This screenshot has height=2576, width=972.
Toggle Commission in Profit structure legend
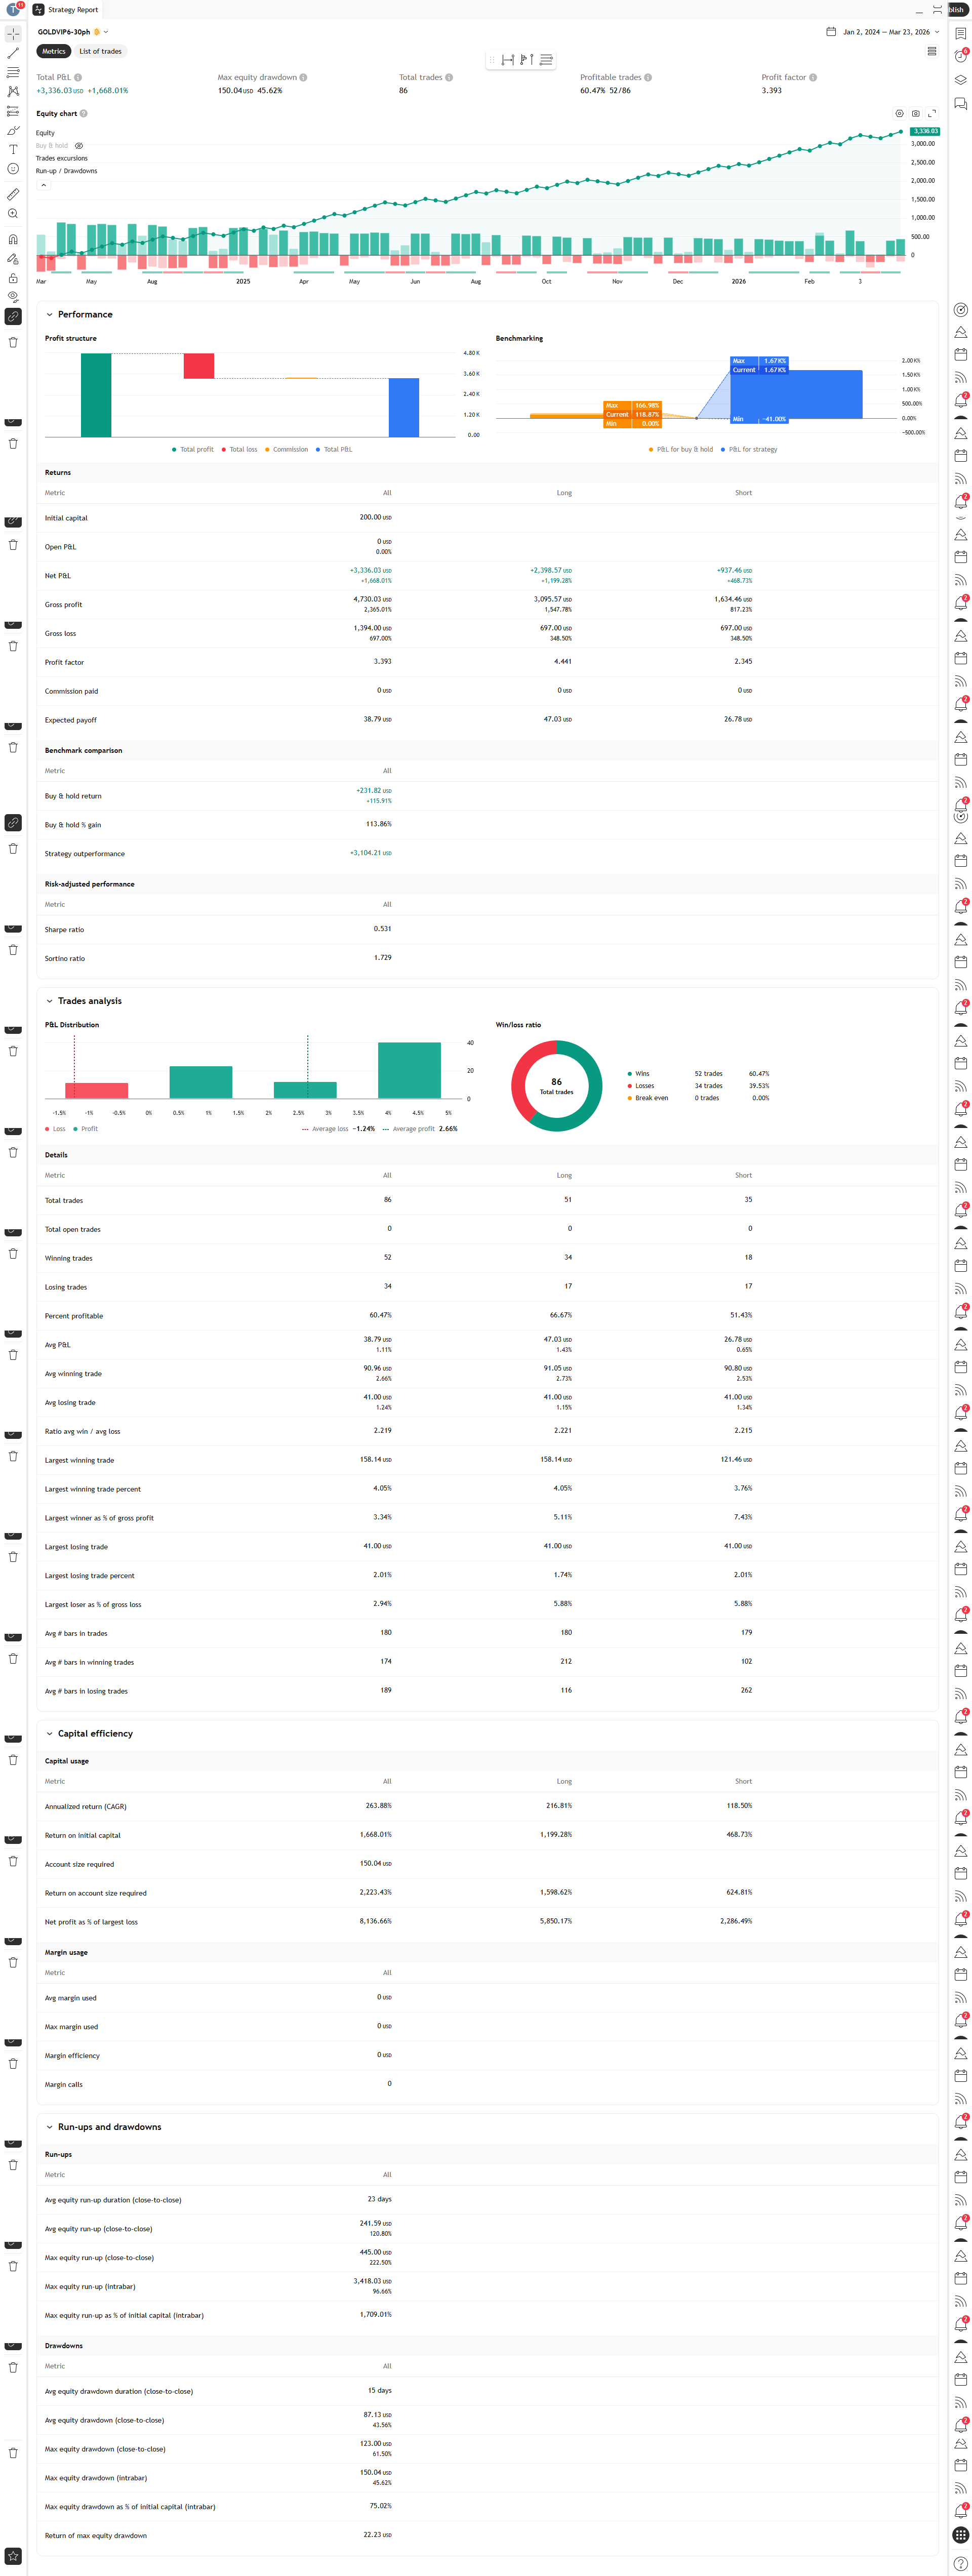(286, 449)
